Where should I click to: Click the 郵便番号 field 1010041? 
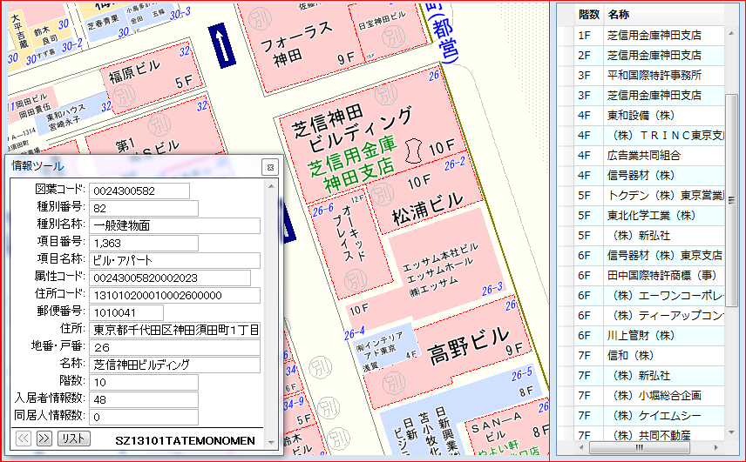pyautogui.click(x=126, y=313)
